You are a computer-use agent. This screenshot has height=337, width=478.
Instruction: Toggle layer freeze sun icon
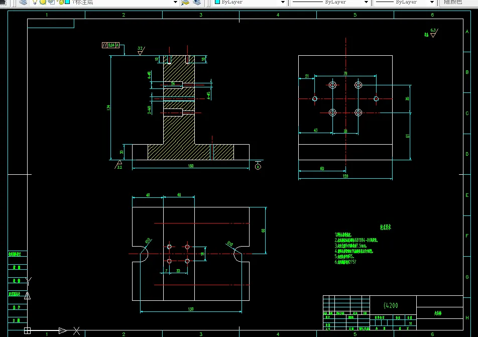click(43, 2)
